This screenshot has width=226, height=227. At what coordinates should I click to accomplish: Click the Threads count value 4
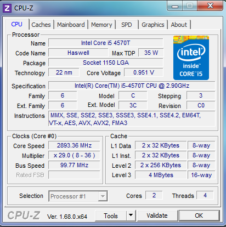click(205, 195)
